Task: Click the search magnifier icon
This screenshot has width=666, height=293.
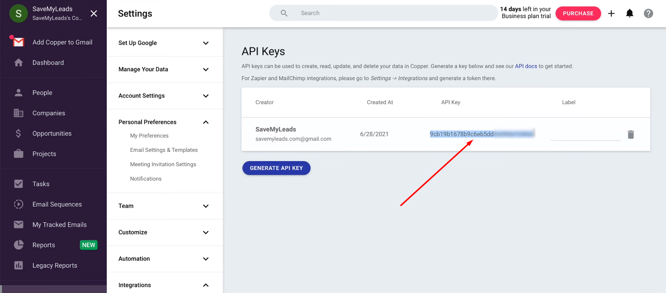Action: click(x=284, y=13)
